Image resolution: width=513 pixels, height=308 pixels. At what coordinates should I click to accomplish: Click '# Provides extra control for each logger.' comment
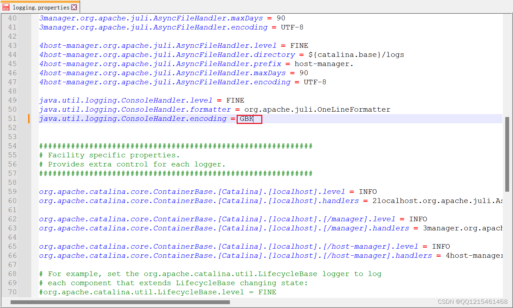(x=132, y=164)
